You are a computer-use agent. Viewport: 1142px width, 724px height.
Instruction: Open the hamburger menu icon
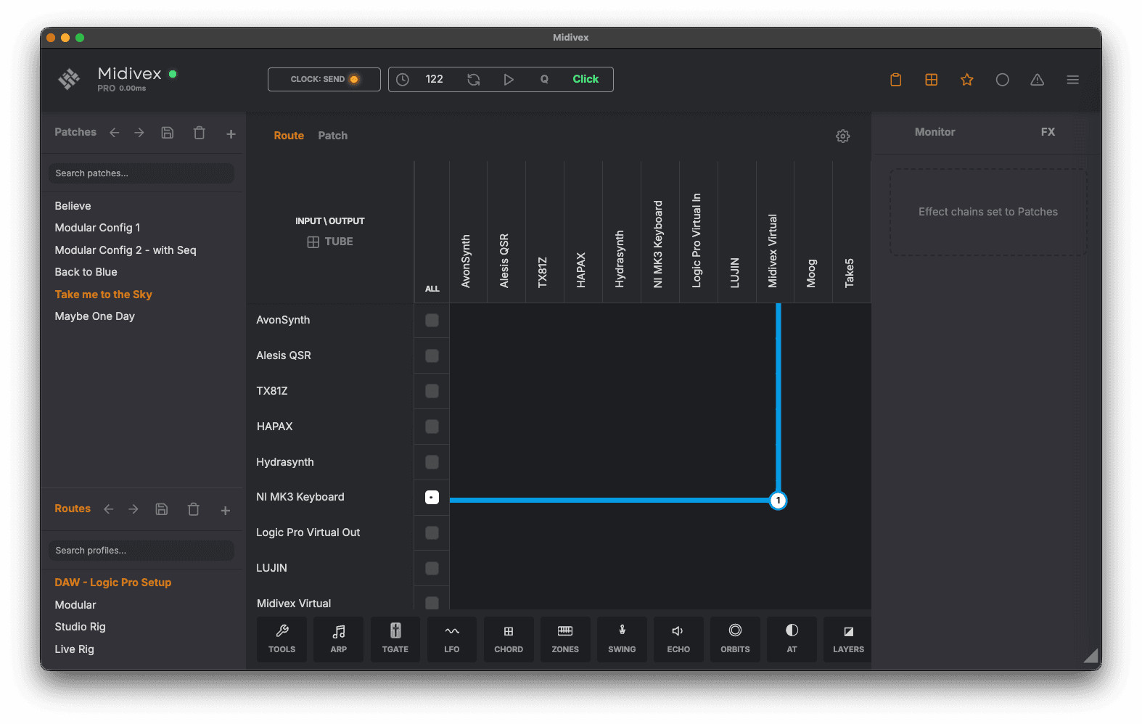tap(1072, 80)
